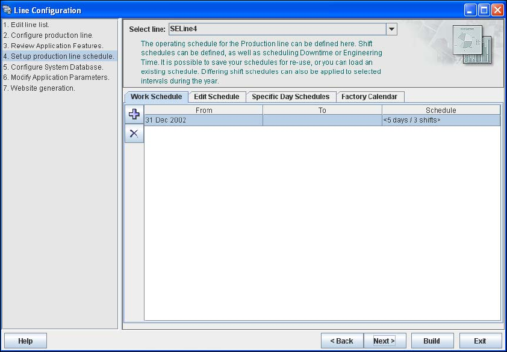Click the Build button

[x=432, y=341]
